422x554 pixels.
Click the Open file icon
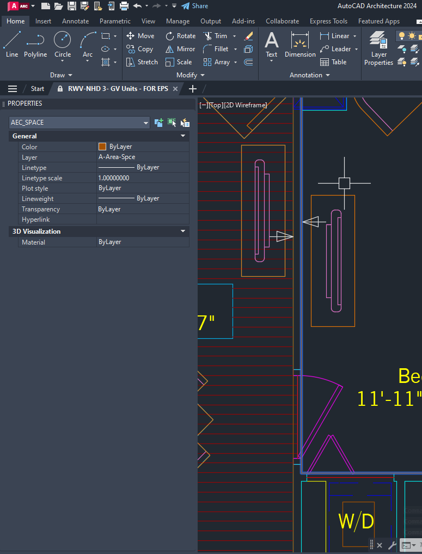click(x=59, y=6)
